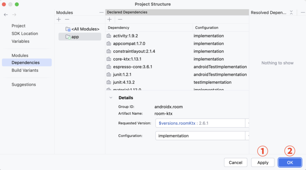Go to SDK Location settings
Viewport: 306px width, 170px height.
25,34
